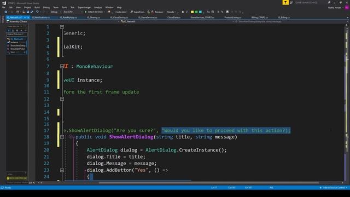350x197 pixels.
Task: Open the Edit menu
Action: 10,7
